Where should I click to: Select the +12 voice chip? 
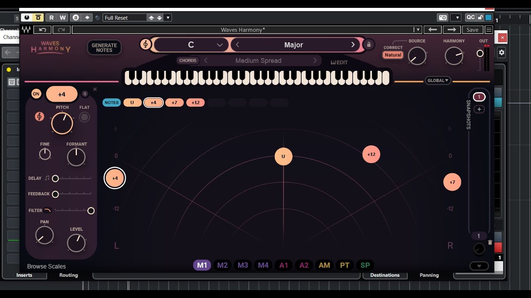[x=195, y=103]
